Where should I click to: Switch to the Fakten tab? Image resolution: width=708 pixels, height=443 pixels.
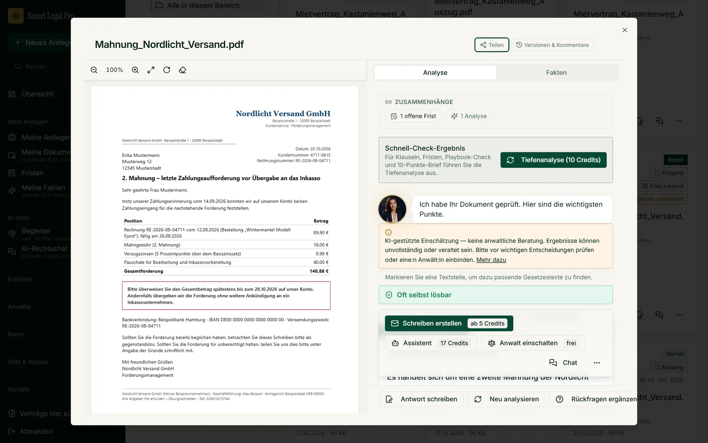click(556, 73)
